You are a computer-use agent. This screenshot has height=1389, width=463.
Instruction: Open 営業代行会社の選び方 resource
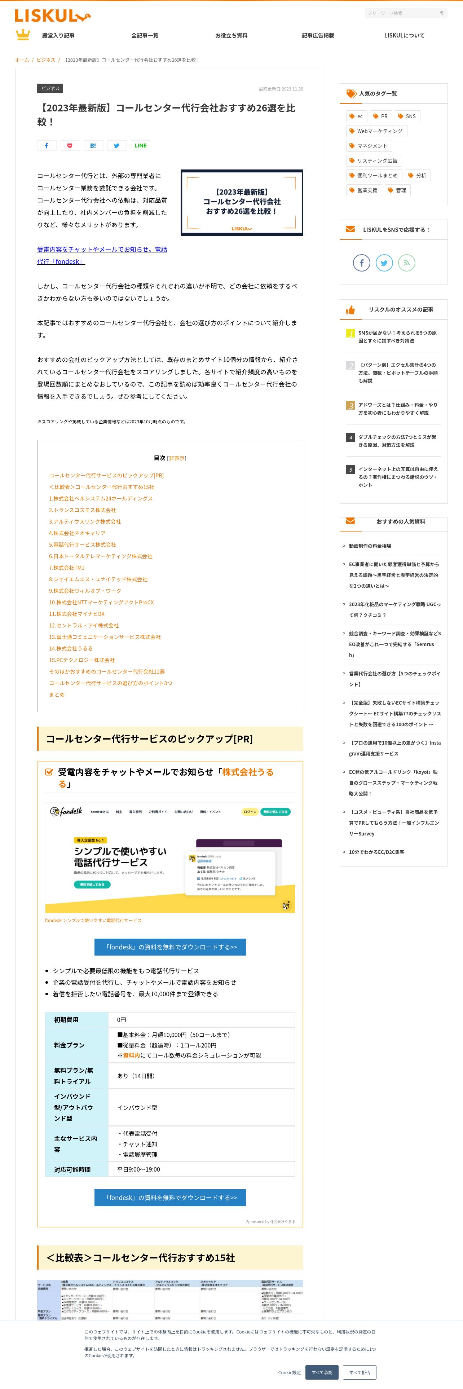tap(394, 679)
